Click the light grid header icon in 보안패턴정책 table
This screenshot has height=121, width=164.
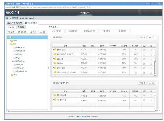point(151,46)
